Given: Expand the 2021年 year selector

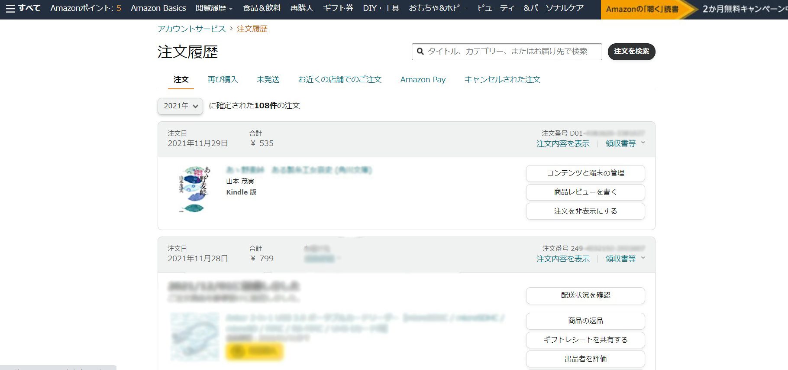Looking at the screenshot, I should [x=180, y=106].
